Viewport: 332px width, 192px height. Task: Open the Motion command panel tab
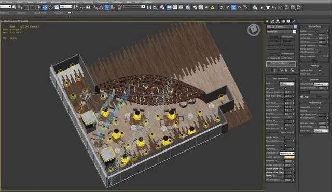283,21
